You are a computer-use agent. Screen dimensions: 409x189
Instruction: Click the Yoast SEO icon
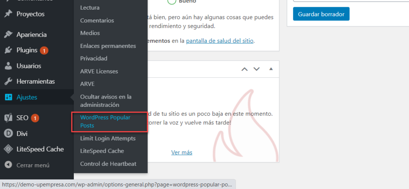pyautogui.click(x=8, y=118)
